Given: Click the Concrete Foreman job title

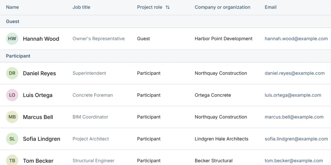Looking at the screenshot, I should [93, 95].
